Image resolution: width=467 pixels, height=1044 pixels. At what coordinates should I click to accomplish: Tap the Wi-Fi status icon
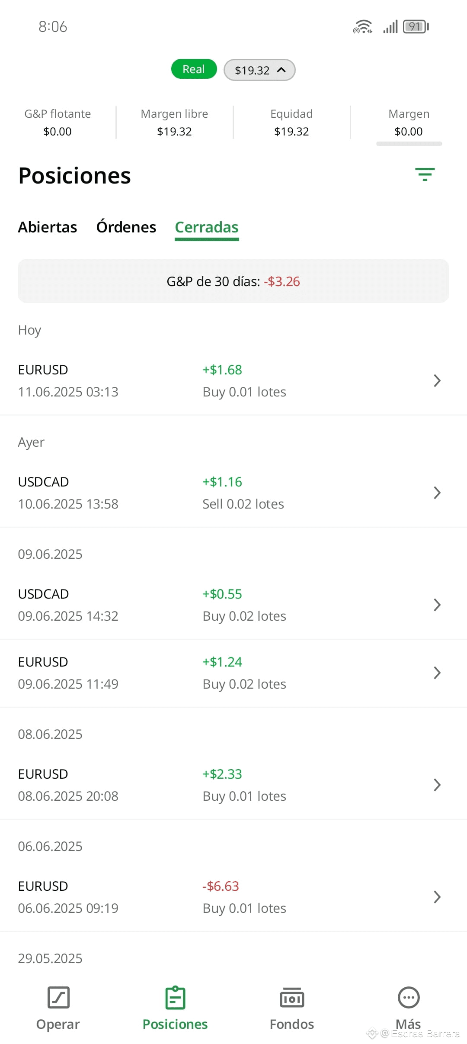coord(362,26)
